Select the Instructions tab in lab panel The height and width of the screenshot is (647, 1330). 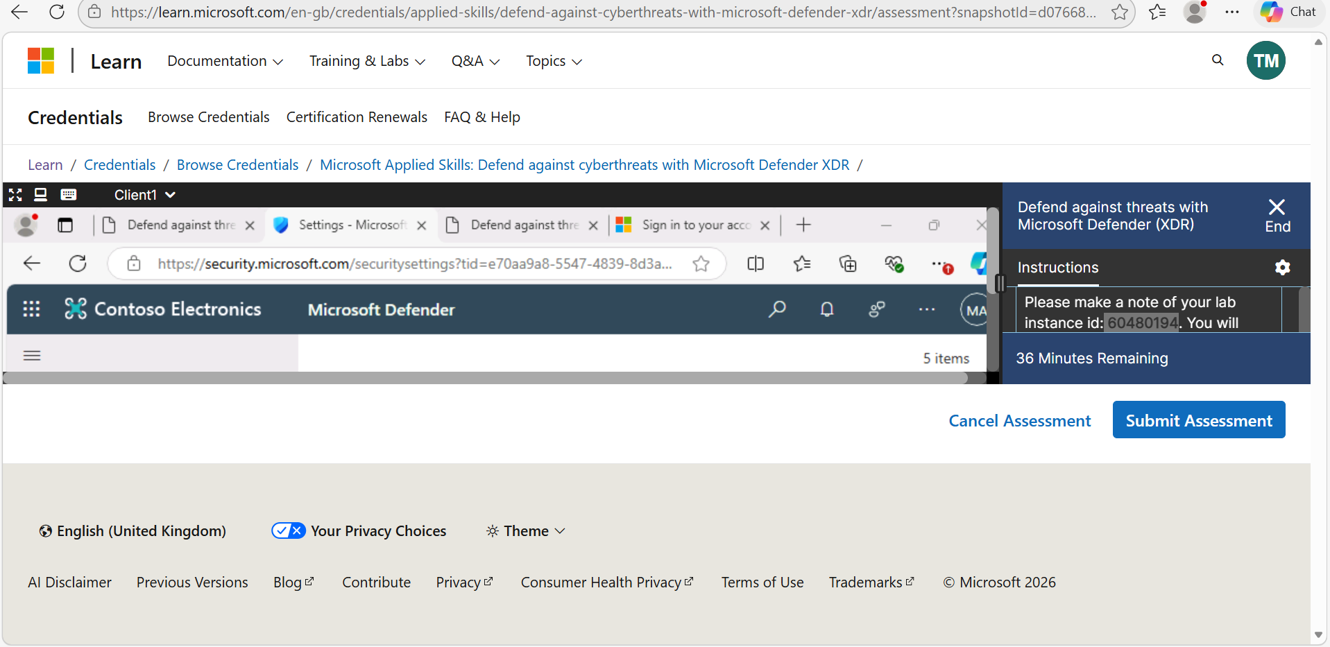tap(1058, 268)
